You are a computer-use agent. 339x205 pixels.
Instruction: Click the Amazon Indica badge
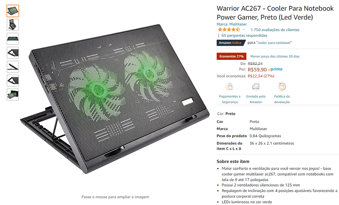tap(230, 43)
